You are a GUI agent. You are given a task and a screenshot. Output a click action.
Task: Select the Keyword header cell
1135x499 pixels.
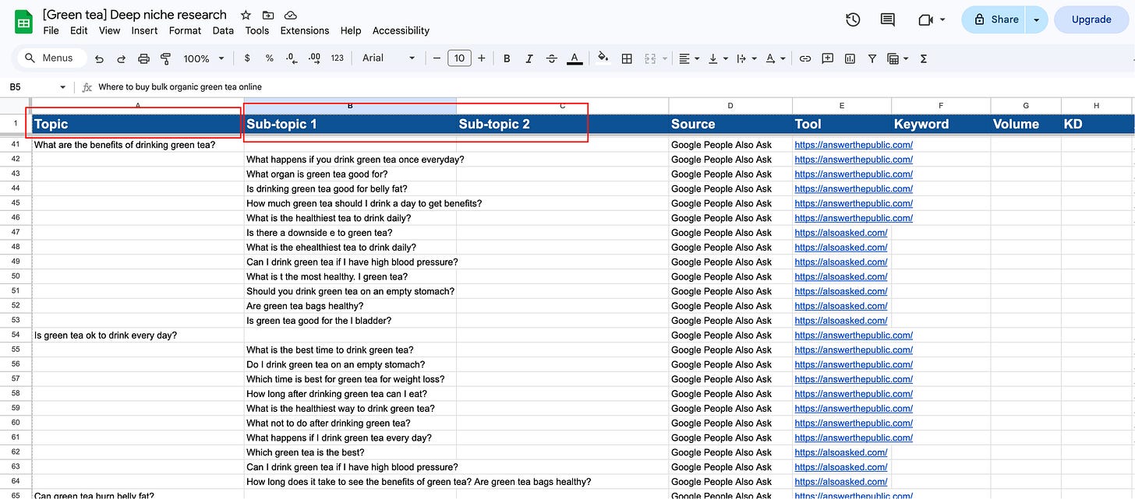click(941, 124)
